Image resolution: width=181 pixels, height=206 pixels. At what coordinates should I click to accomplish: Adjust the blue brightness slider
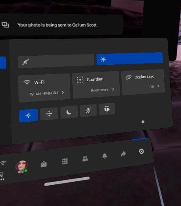pos(130,58)
